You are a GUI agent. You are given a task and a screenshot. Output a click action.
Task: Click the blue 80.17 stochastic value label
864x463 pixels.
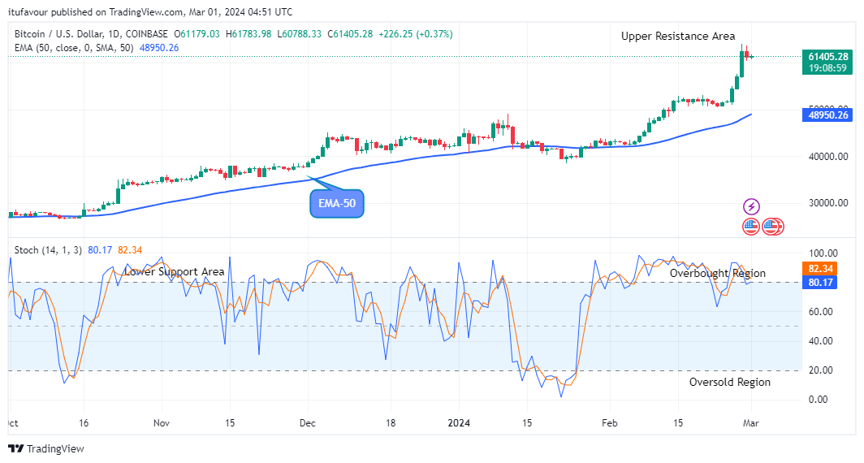[828, 283]
